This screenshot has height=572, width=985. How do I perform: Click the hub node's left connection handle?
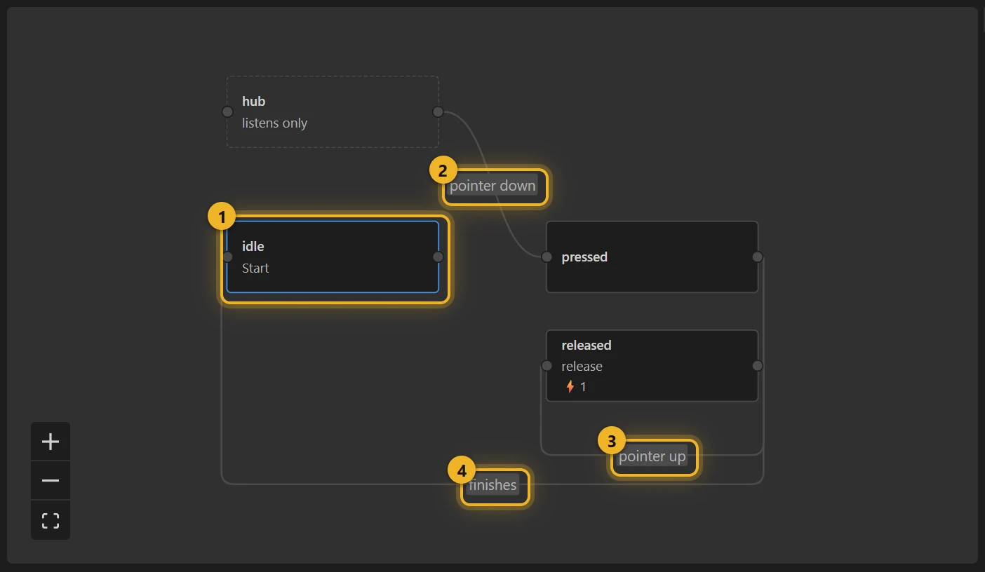pos(227,112)
